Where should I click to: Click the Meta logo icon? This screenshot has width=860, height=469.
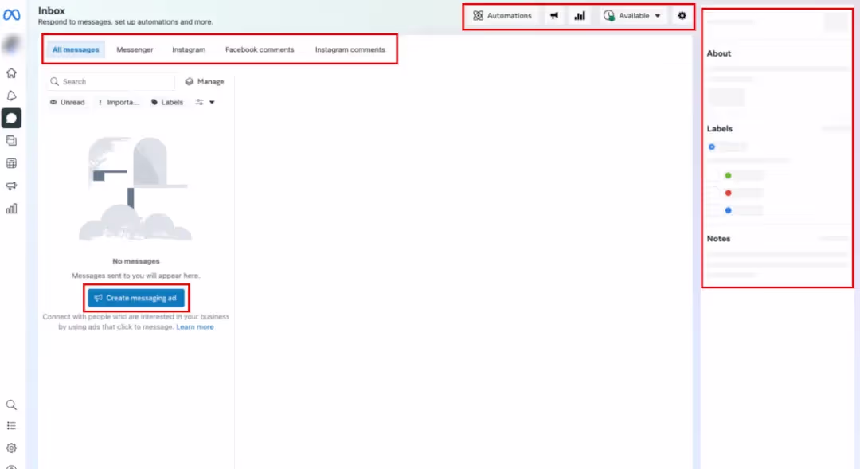[x=11, y=15]
